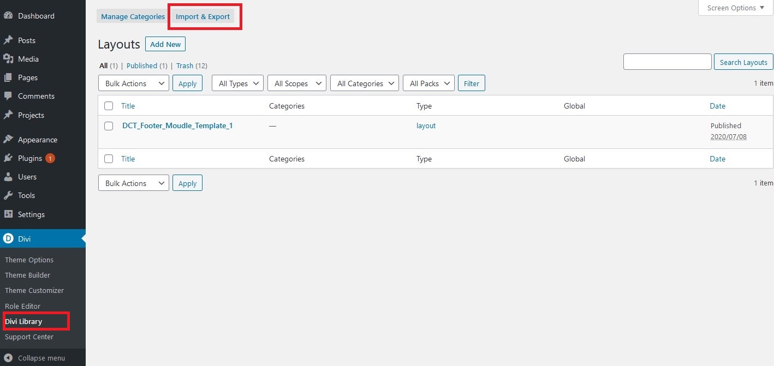This screenshot has height=366, width=774.
Task: Click the Plugins update count badge
Action: point(50,158)
